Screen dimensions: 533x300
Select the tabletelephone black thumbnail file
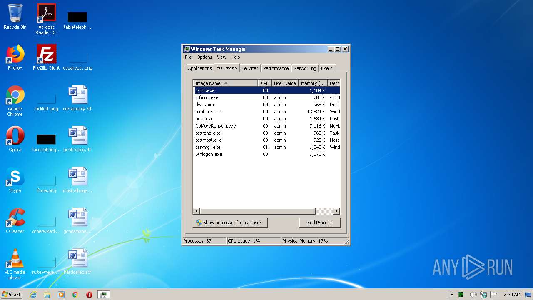coord(77,19)
